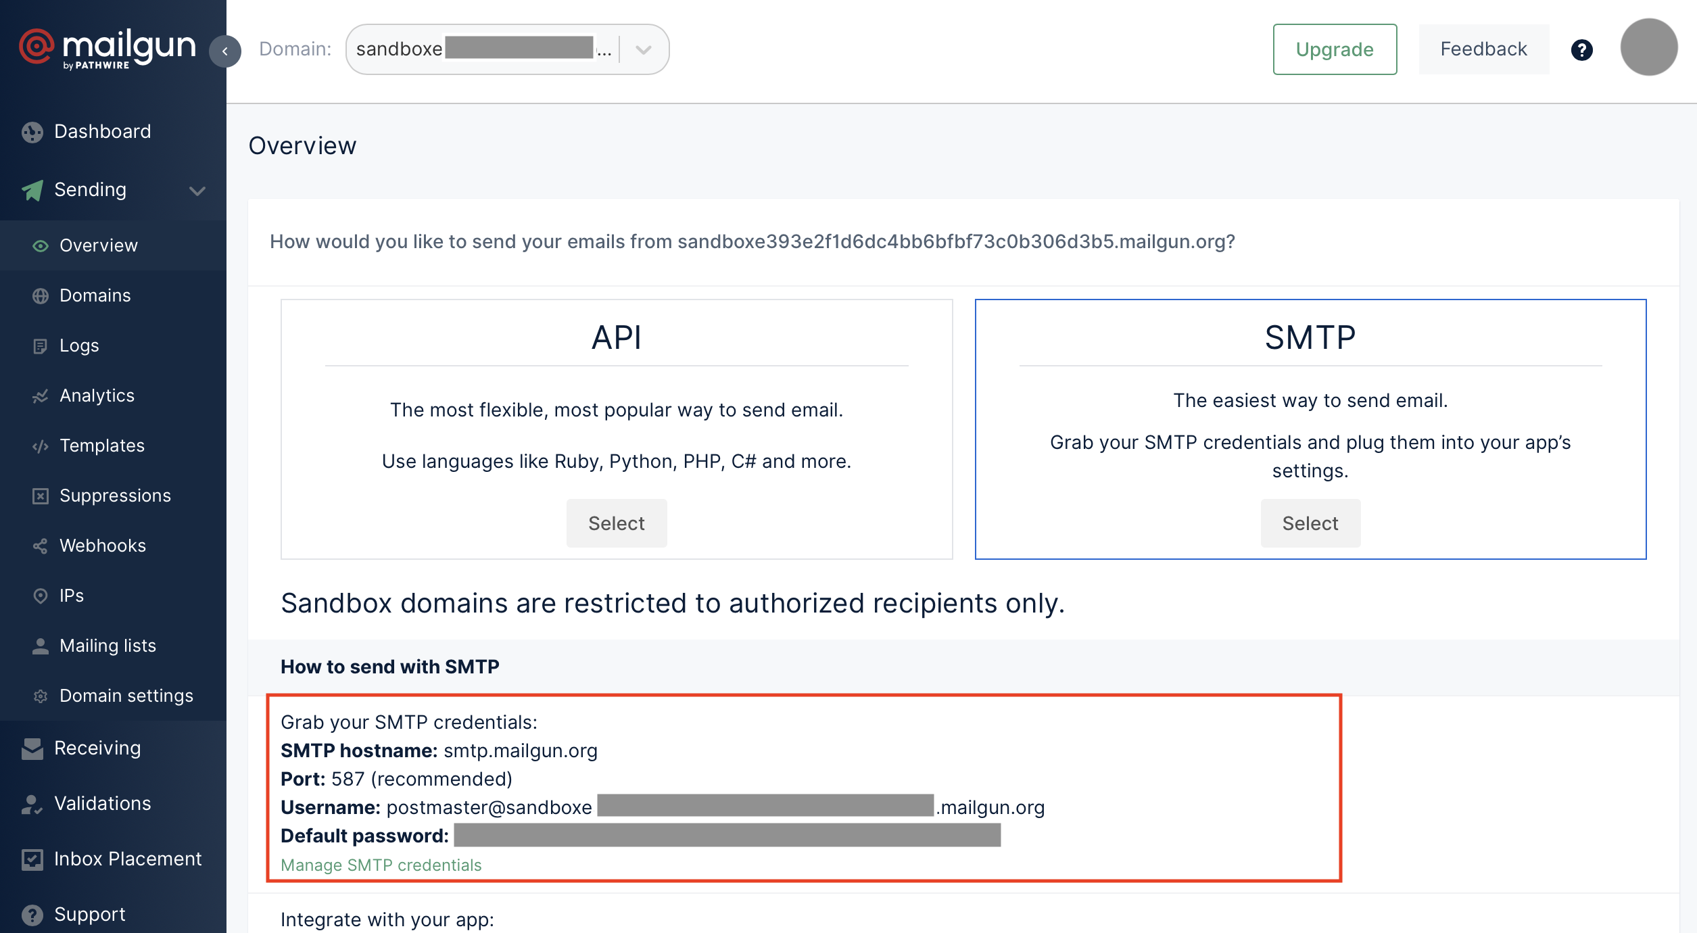Screen dimensions: 1697x933
Task: Click the Support question mark icon
Action: click(32, 915)
